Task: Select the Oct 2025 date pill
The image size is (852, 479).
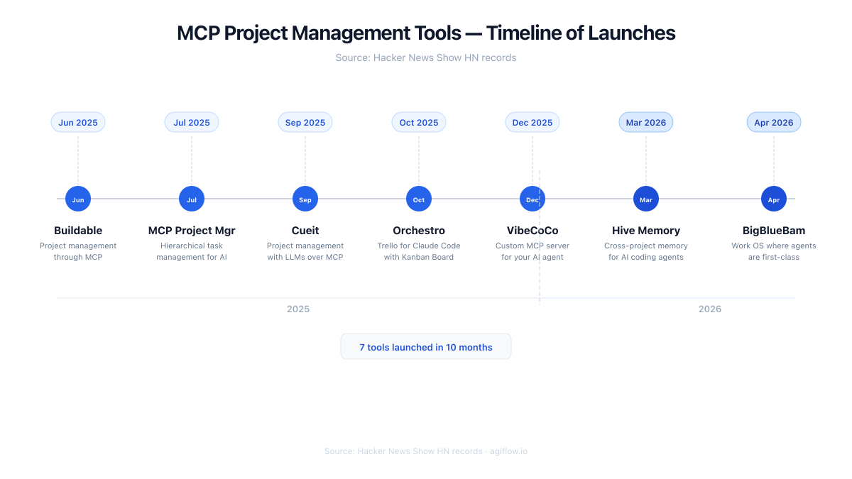Action: click(419, 123)
